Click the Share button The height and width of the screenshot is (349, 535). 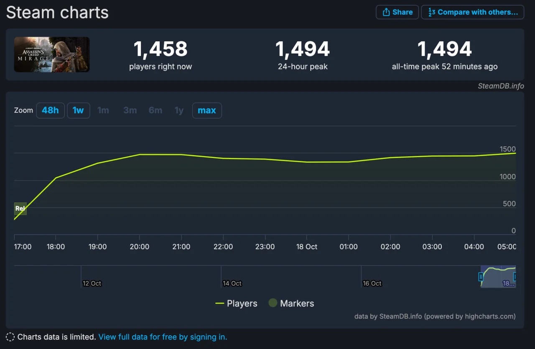point(397,12)
